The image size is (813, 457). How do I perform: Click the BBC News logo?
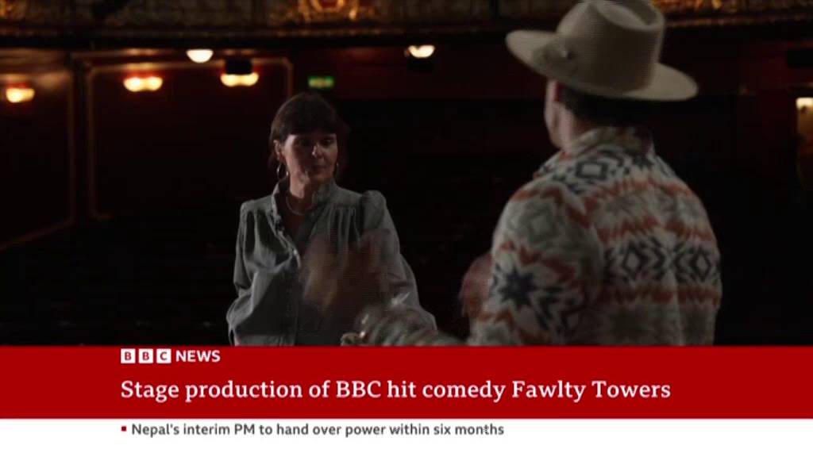(x=170, y=356)
